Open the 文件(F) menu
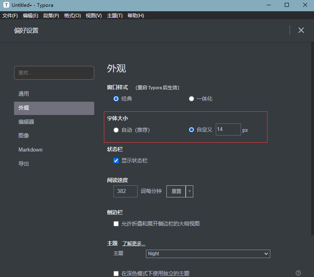Image resolution: width=314 pixels, height=277 pixels. click(x=10, y=16)
